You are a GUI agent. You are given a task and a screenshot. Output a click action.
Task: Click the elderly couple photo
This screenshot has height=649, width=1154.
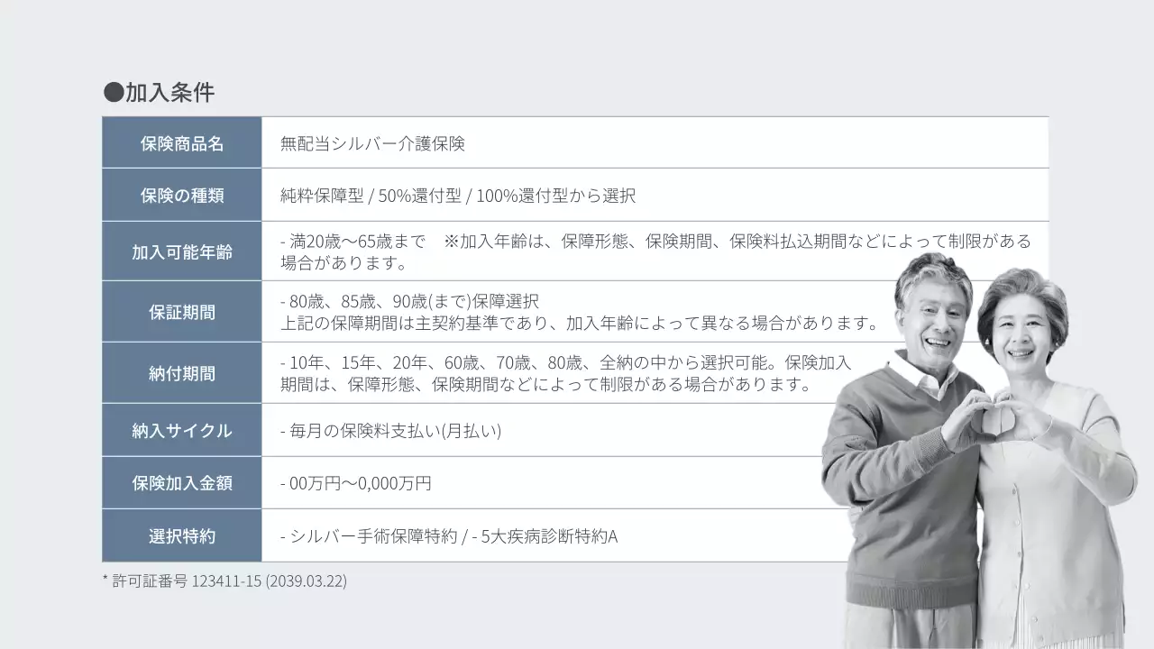point(979,450)
